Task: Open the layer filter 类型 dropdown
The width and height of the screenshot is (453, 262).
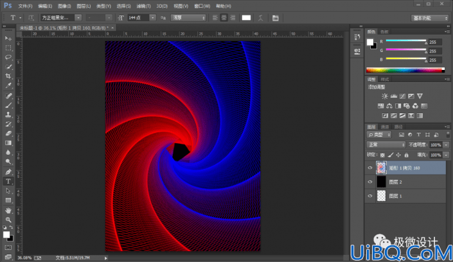Action: pyautogui.click(x=379, y=135)
